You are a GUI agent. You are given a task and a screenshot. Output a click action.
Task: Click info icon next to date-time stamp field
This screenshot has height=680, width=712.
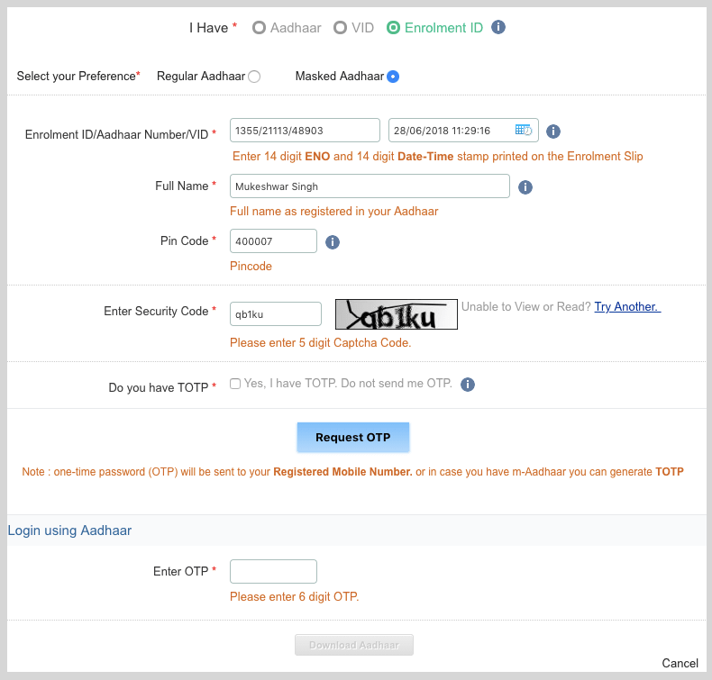point(552,131)
